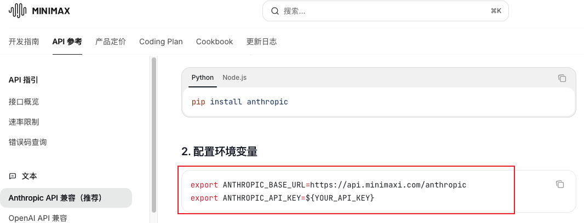
Task: Go to the Coding Plan tab
Action: pyautogui.click(x=161, y=42)
